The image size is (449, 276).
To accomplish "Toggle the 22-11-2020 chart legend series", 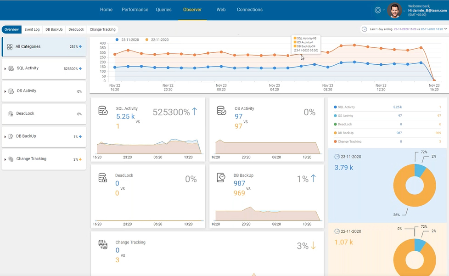I will (x=157, y=40).
